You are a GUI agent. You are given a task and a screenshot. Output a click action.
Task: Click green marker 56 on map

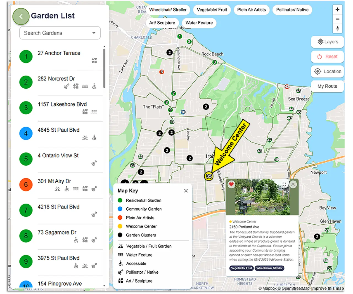[x=326, y=261]
